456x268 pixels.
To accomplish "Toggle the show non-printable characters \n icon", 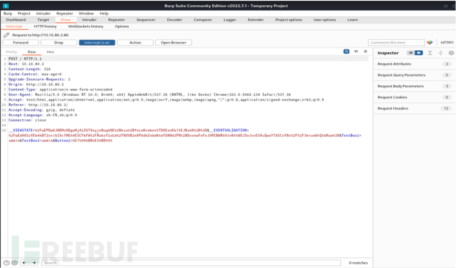I will (356, 51).
